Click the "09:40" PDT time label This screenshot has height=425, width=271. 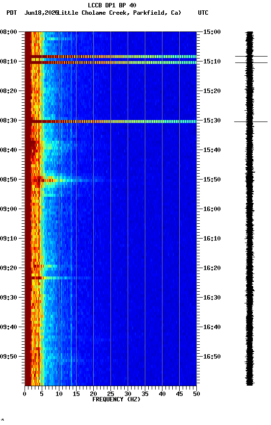(8, 327)
